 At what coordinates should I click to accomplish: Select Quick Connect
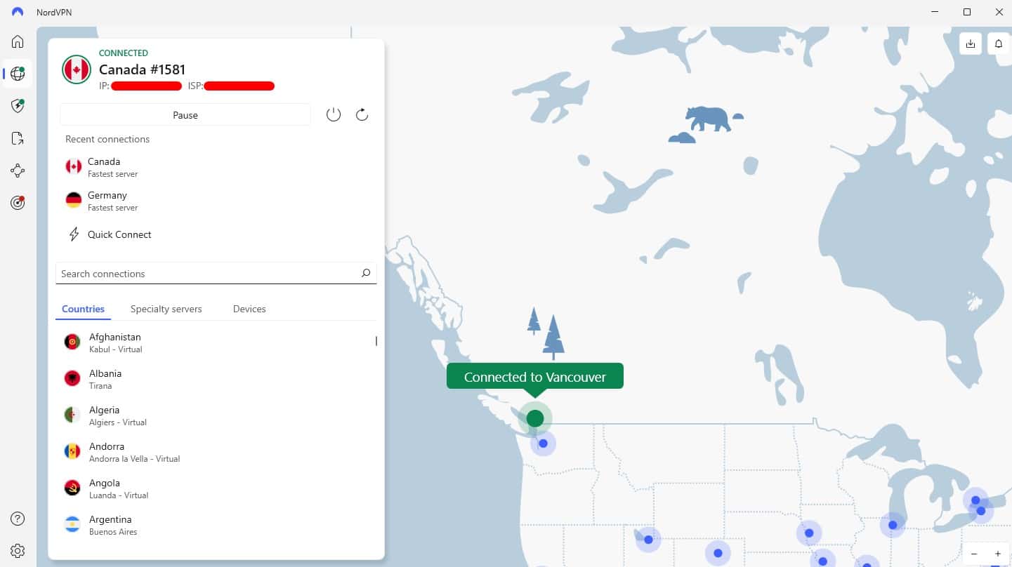pos(119,234)
